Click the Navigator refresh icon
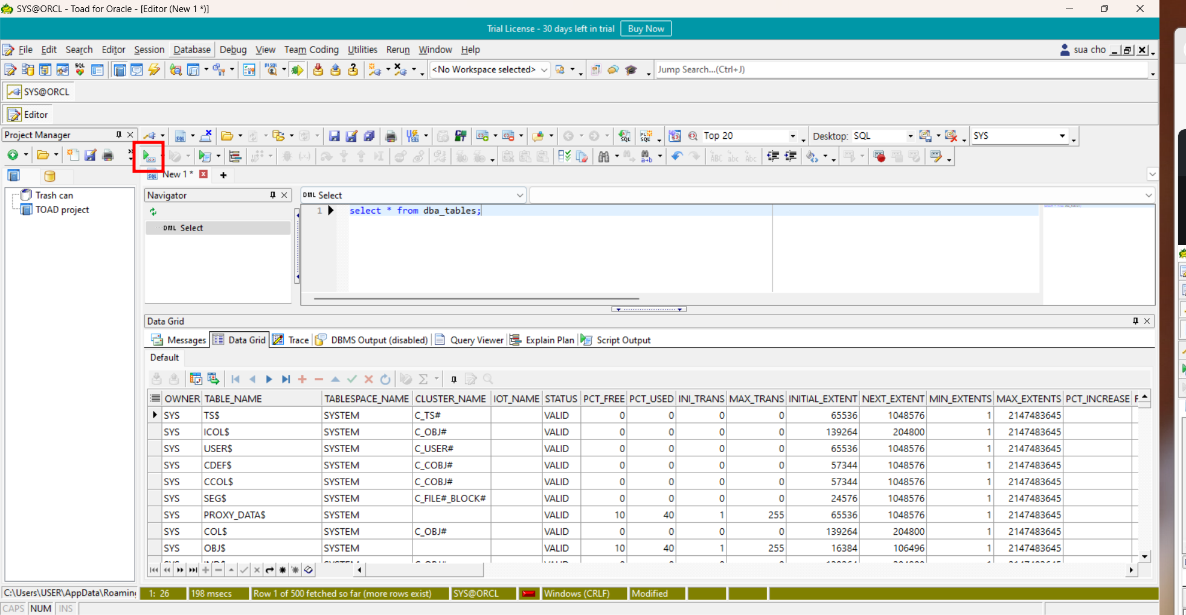 [x=153, y=212]
